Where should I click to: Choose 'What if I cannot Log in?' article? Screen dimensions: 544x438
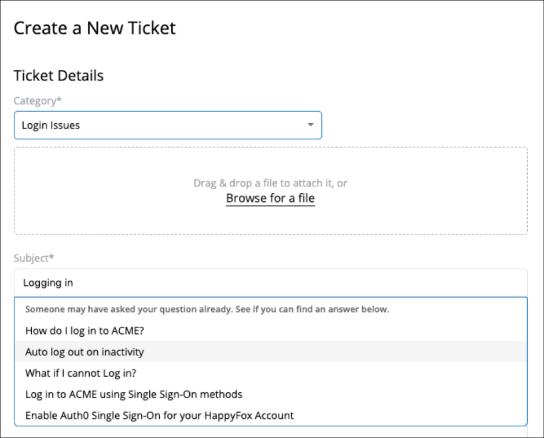[x=80, y=373]
